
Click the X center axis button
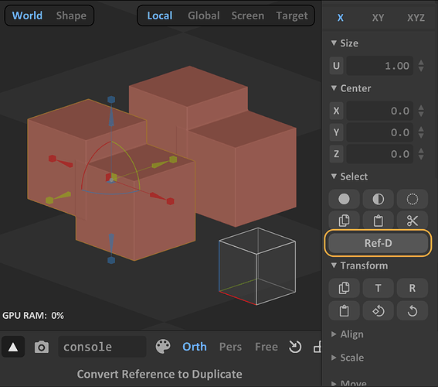click(x=336, y=111)
